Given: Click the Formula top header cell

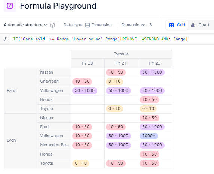Looking at the screenshot, I should tap(121, 54).
